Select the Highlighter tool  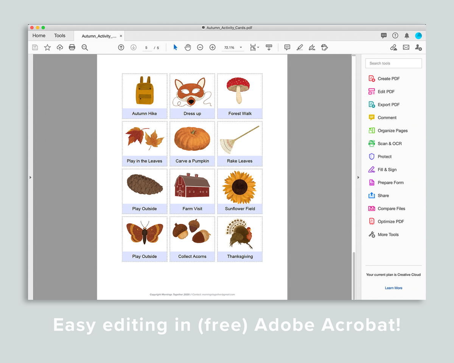[299, 47]
